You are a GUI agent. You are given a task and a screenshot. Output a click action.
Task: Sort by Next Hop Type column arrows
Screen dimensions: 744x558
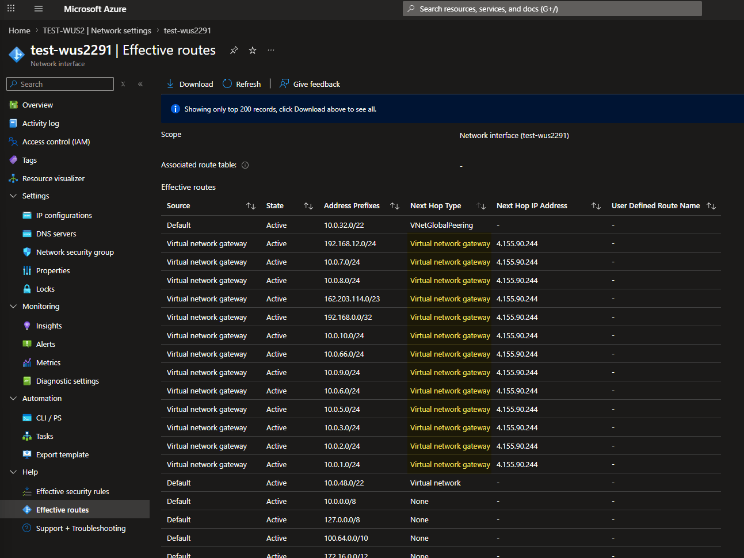[x=482, y=206]
